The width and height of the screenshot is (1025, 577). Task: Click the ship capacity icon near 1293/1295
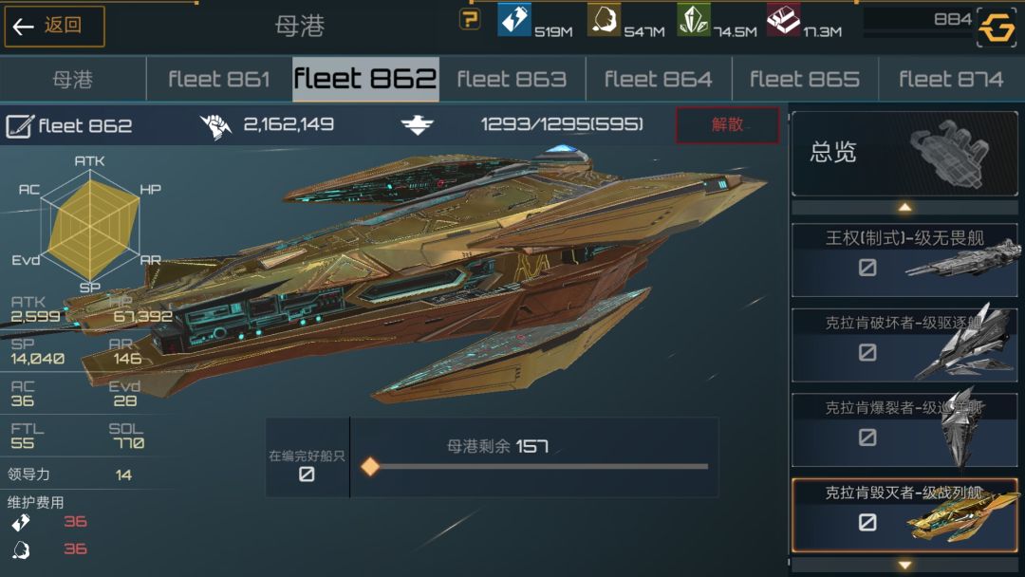click(417, 124)
